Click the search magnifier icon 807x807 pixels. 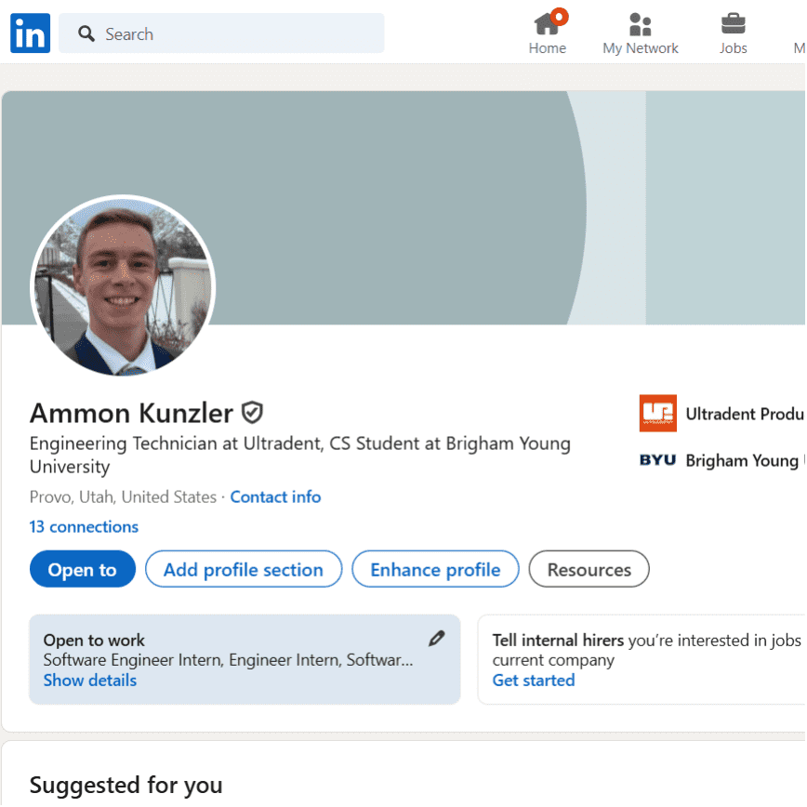[x=86, y=34]
